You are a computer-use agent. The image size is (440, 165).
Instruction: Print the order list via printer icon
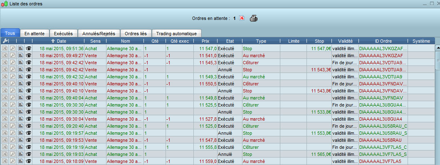pos(254,18)
